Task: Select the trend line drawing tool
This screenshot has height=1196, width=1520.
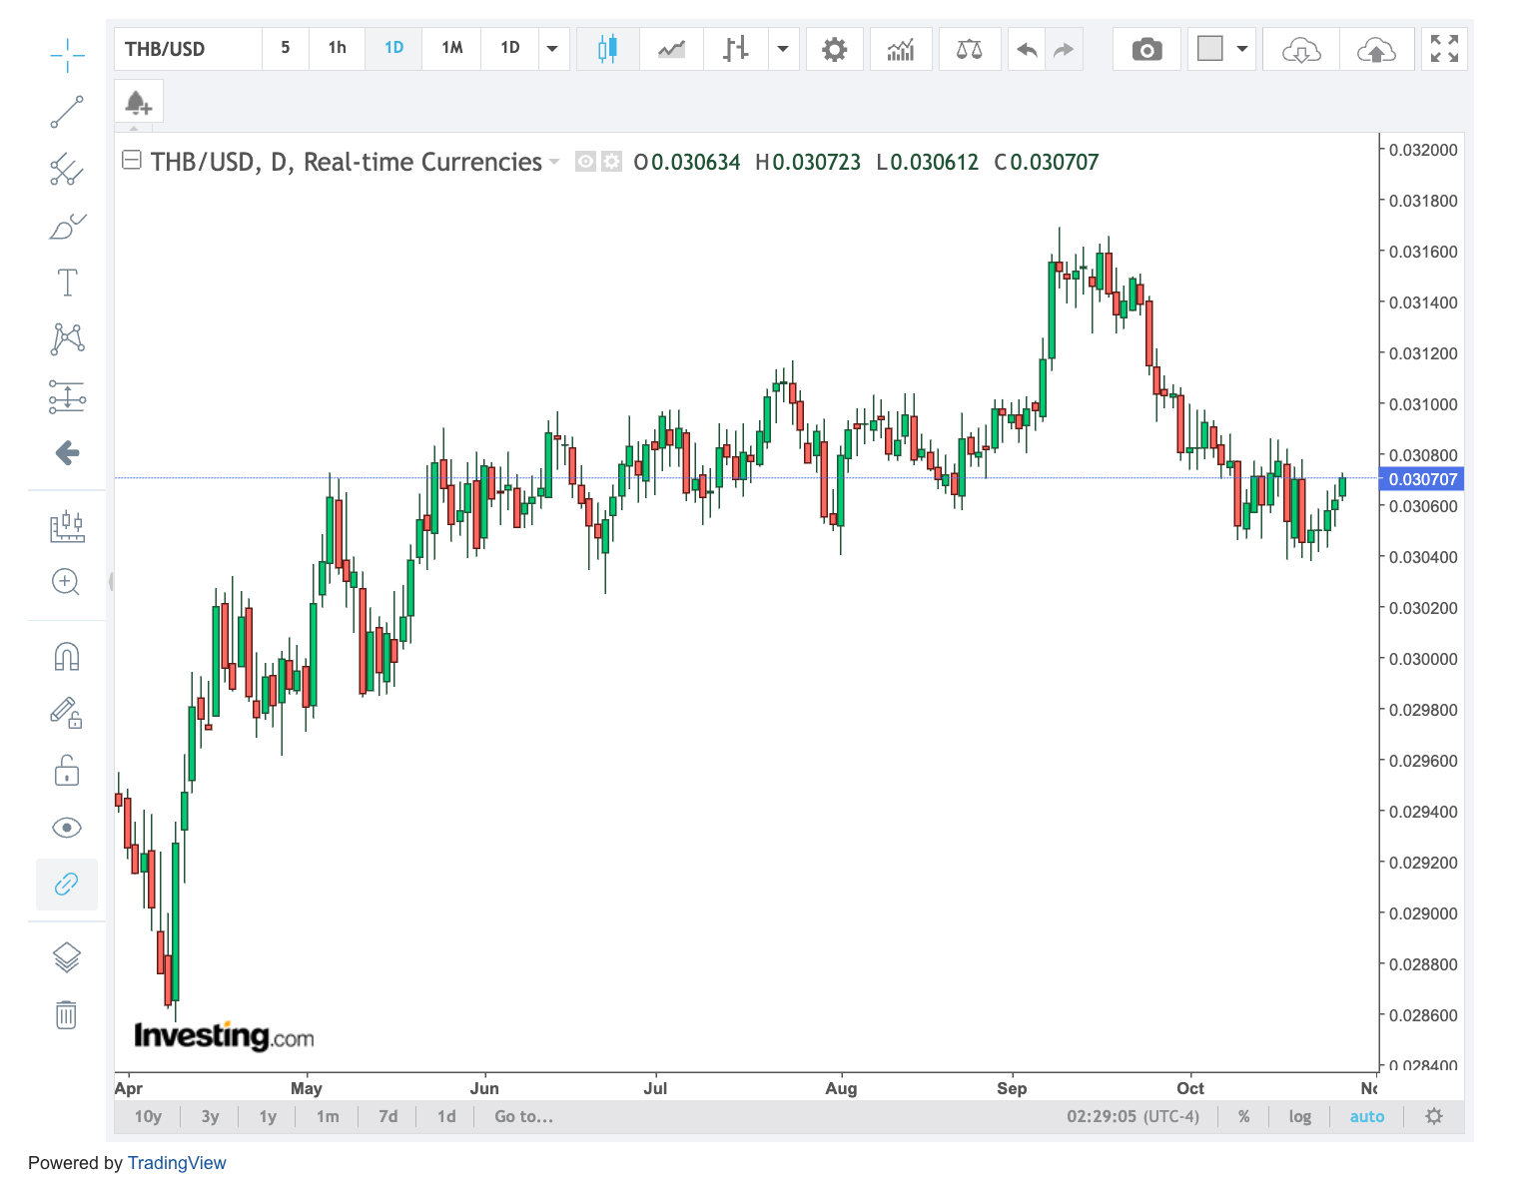Action: (x=67, y=112)
